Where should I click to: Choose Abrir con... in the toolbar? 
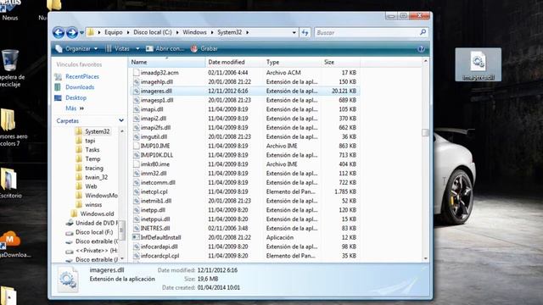[x=165, y=49]
